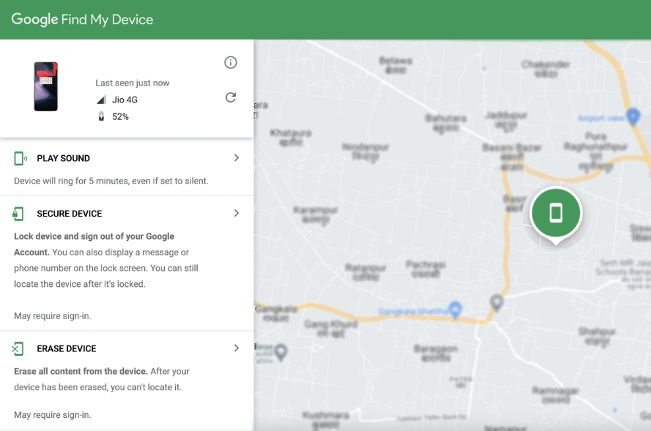The image size is (651, 431).
Task: Click the Ramnagar label on map
Action: click(555, 395)
